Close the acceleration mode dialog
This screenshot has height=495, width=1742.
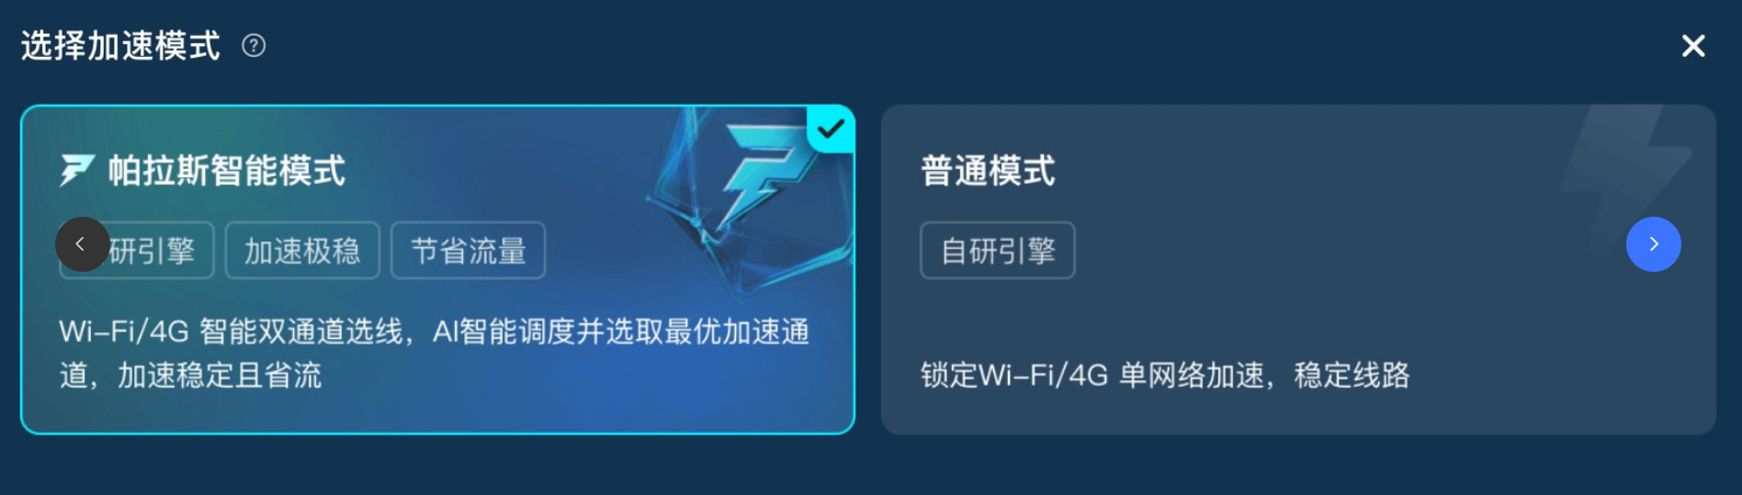[x=1693, y=46]
